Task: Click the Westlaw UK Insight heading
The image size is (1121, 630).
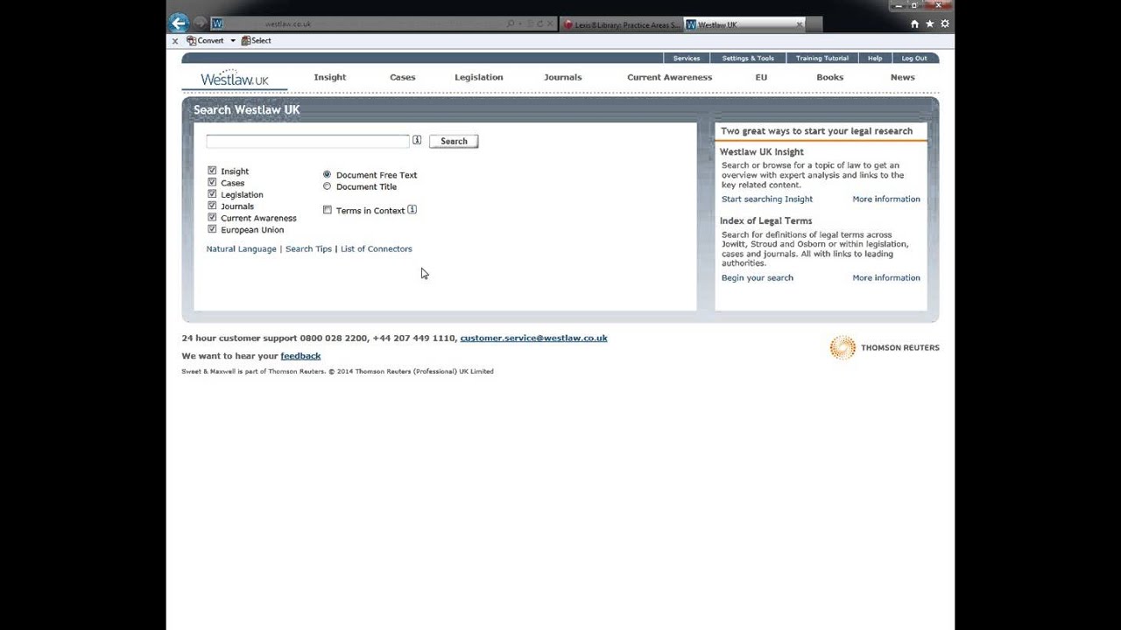Action: 762,152
